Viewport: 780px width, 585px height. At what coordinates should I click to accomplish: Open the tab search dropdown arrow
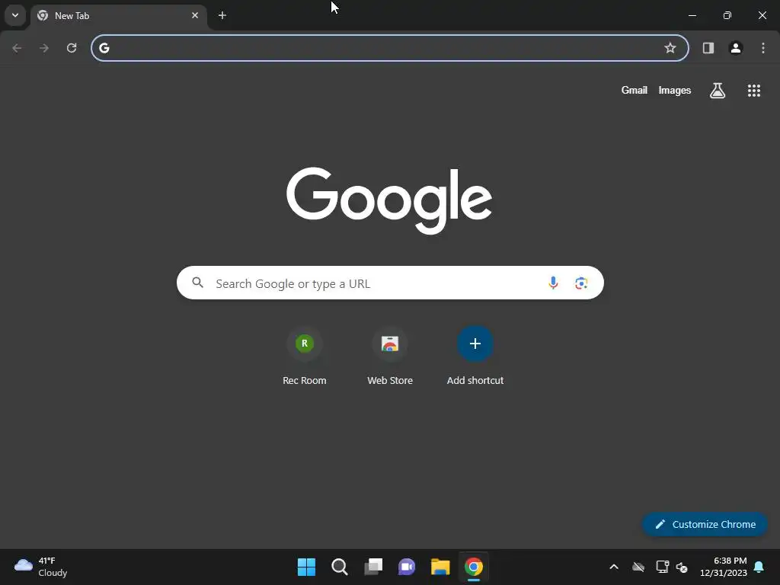click(15, 15)
